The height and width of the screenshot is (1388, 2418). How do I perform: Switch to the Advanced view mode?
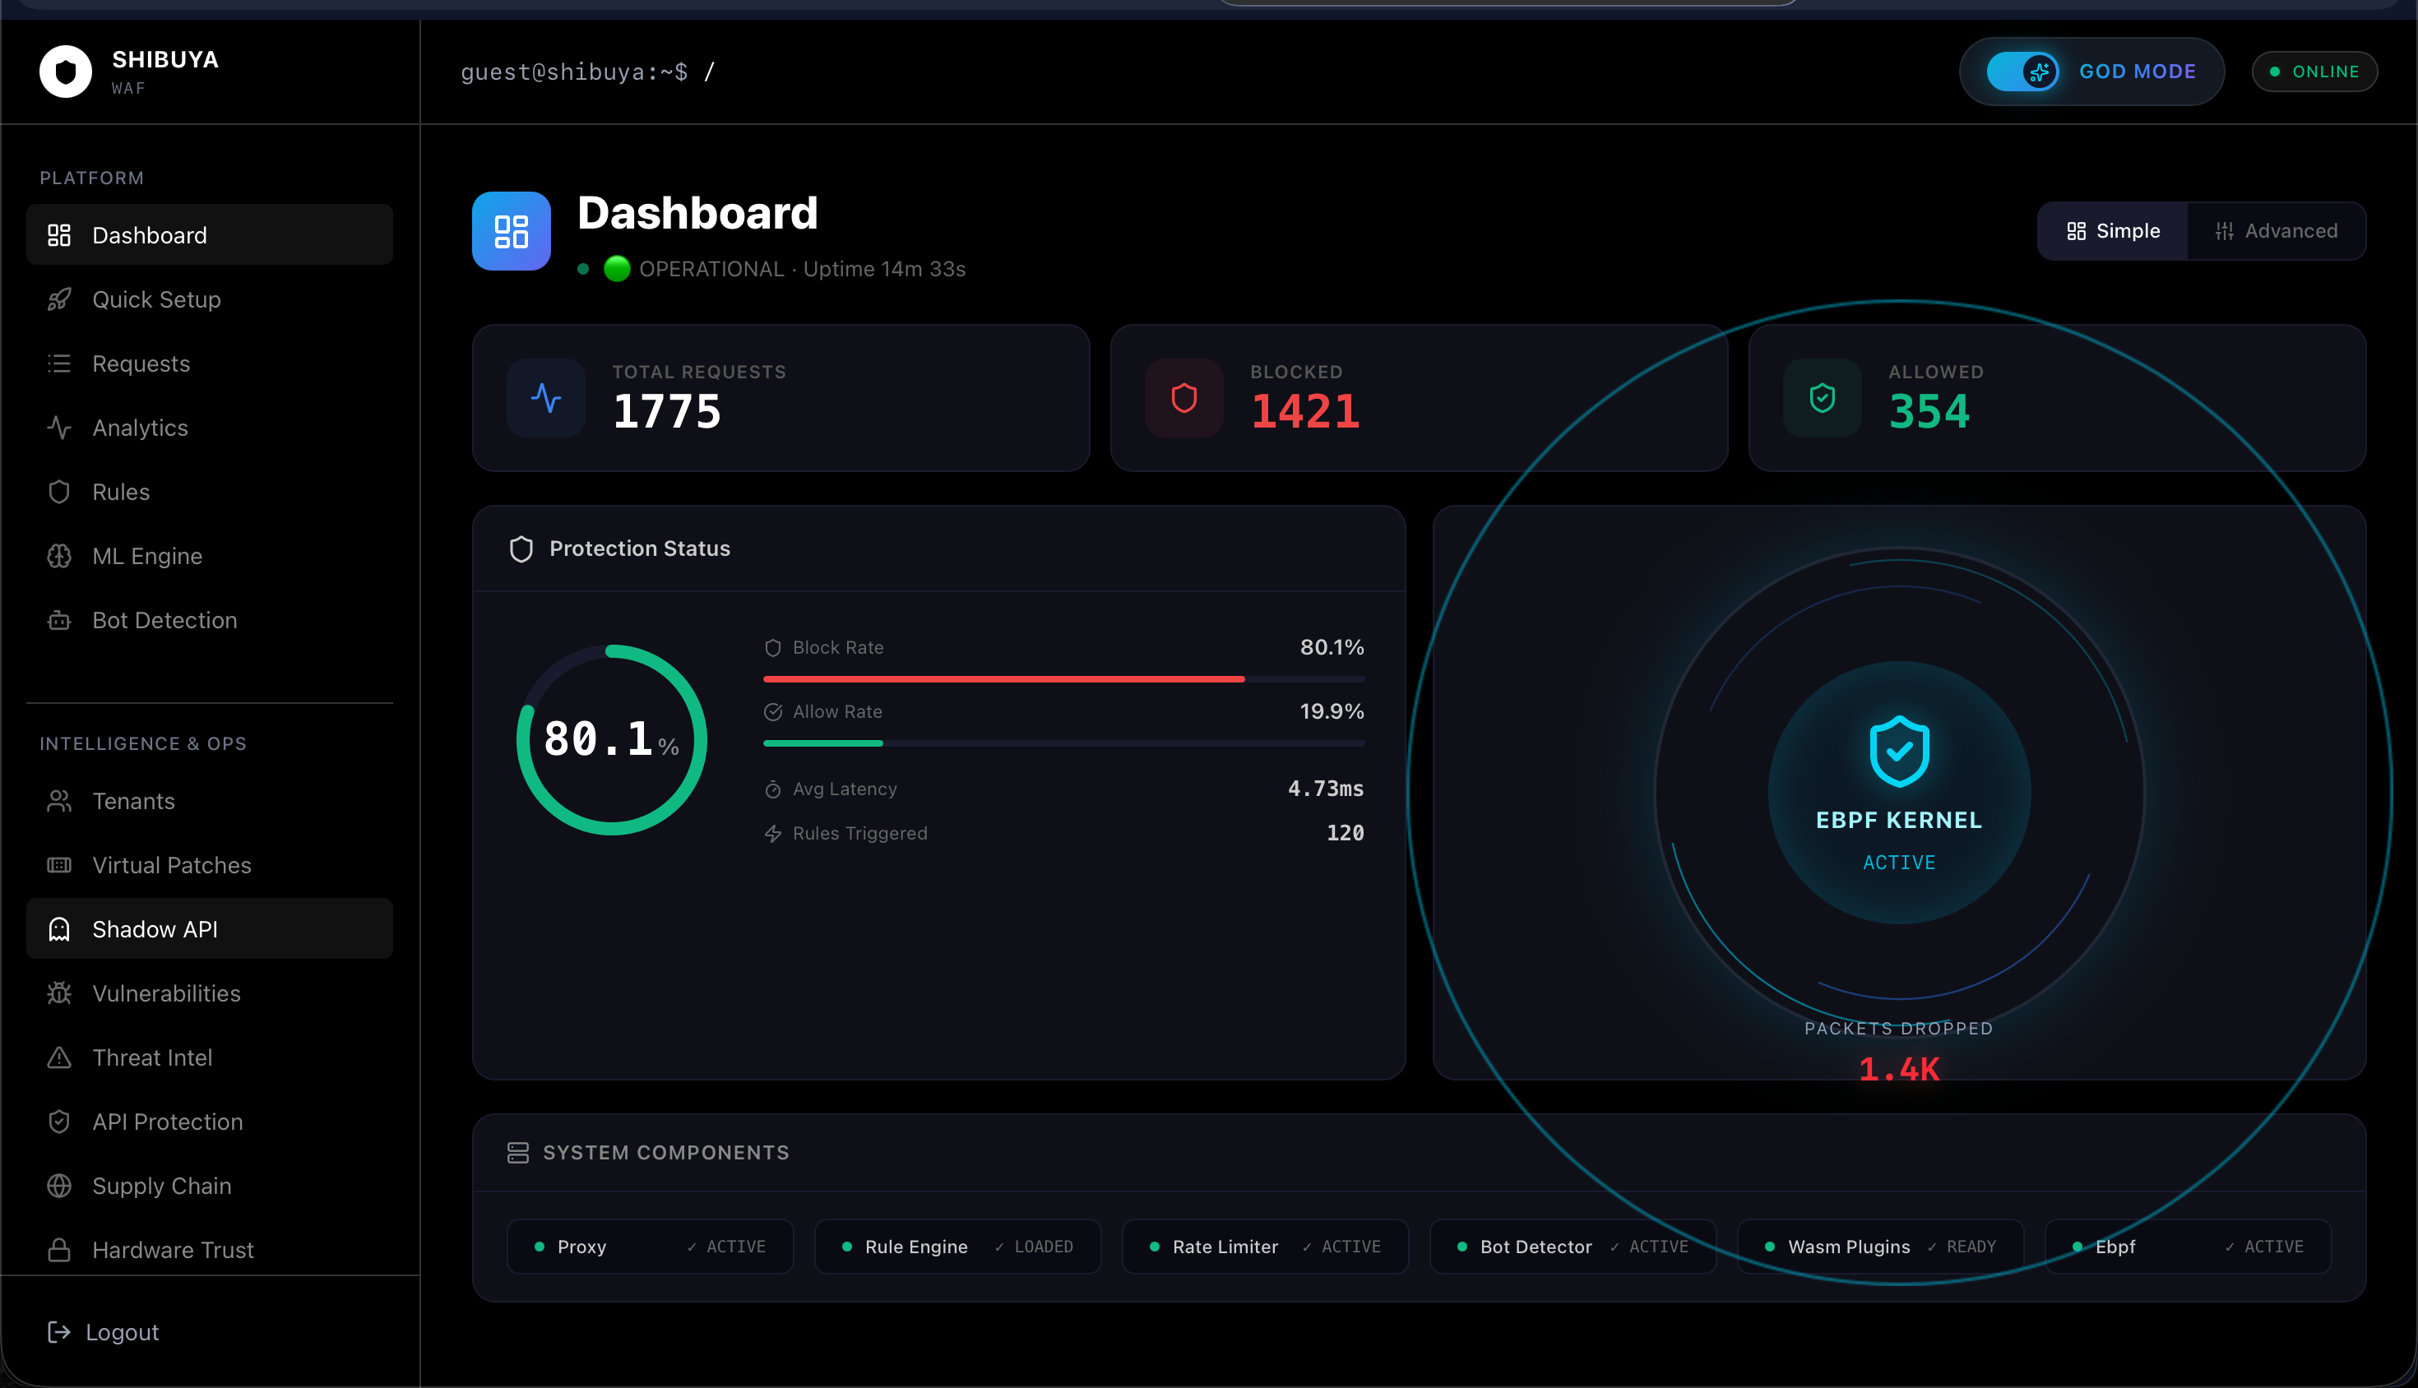coord(2276,231)
